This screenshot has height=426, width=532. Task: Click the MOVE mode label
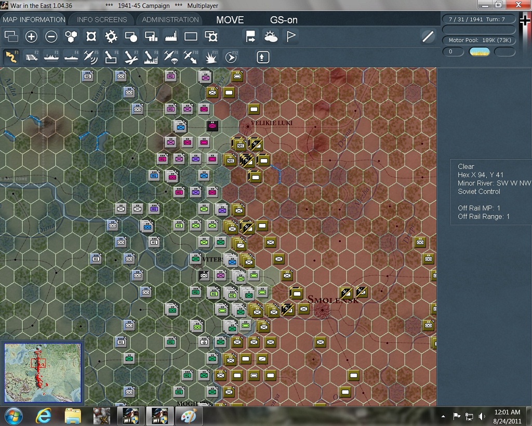click(230, 20)
